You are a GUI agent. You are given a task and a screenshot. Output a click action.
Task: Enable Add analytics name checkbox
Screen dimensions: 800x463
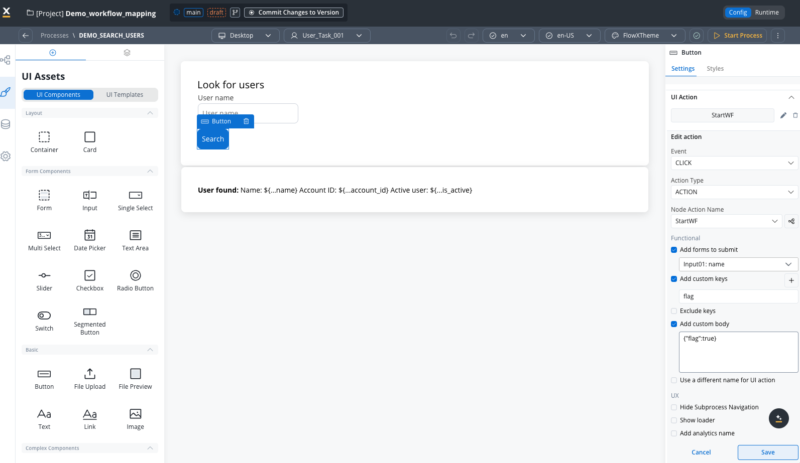tap(674, 433)
